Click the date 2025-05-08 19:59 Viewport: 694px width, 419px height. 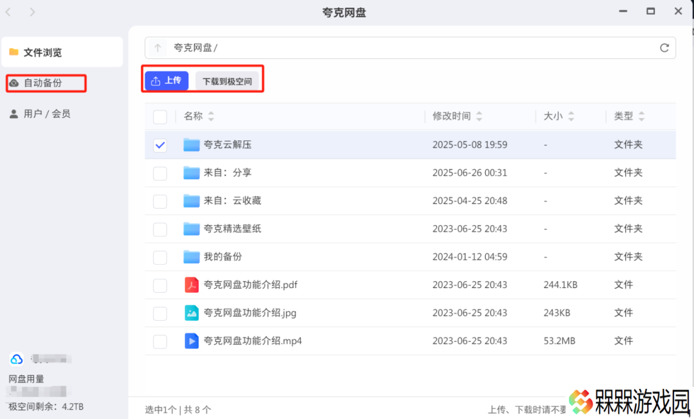[470, 144]
